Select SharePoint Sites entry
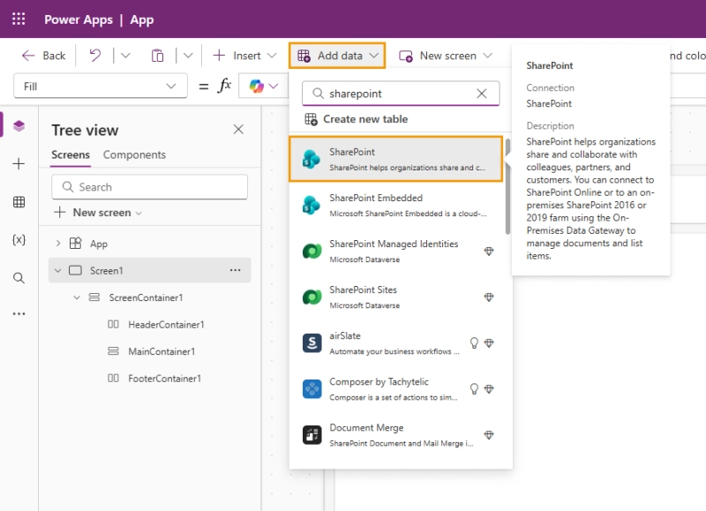The image size is (706, 511). [x=395, y=297]
